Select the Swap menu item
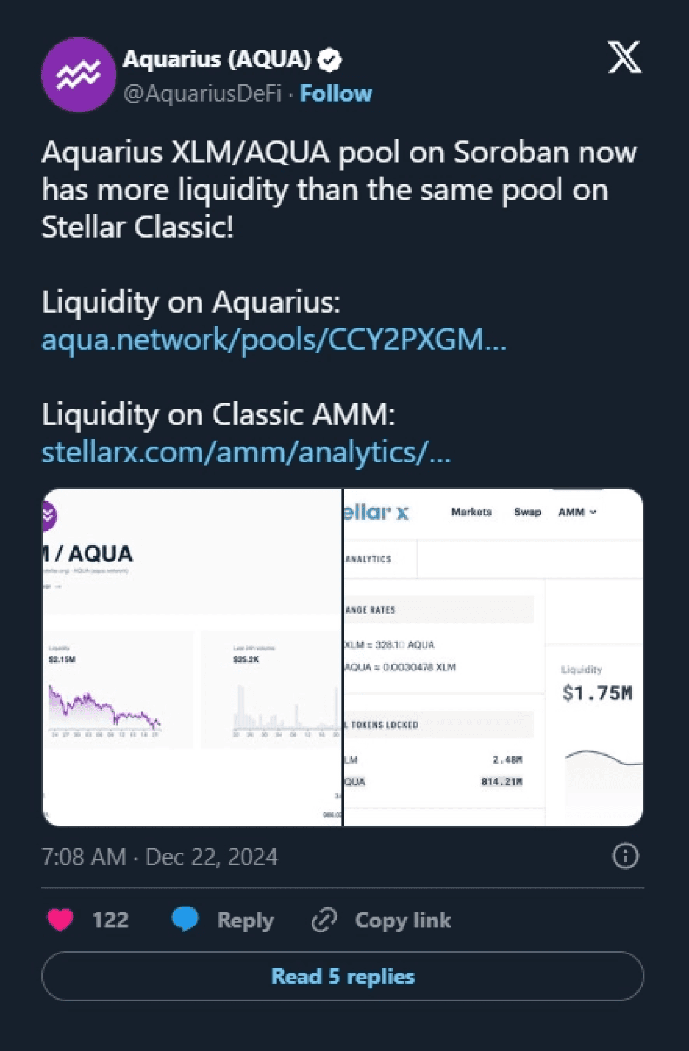 pos(527,512)
